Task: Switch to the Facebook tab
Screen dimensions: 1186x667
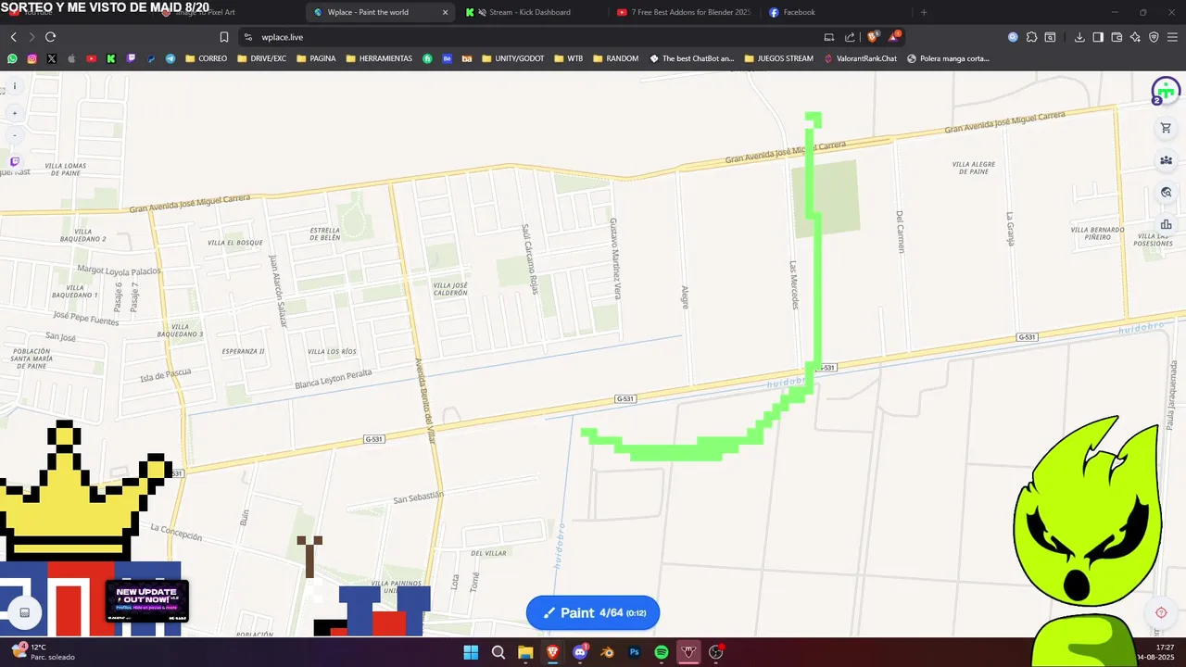Action: tap(834, 12)
